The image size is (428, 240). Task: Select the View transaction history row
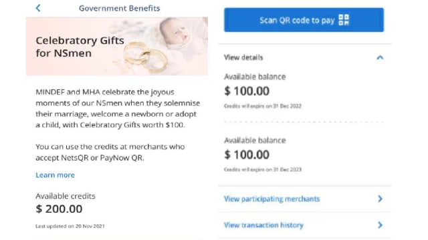(x=304, y=225)
